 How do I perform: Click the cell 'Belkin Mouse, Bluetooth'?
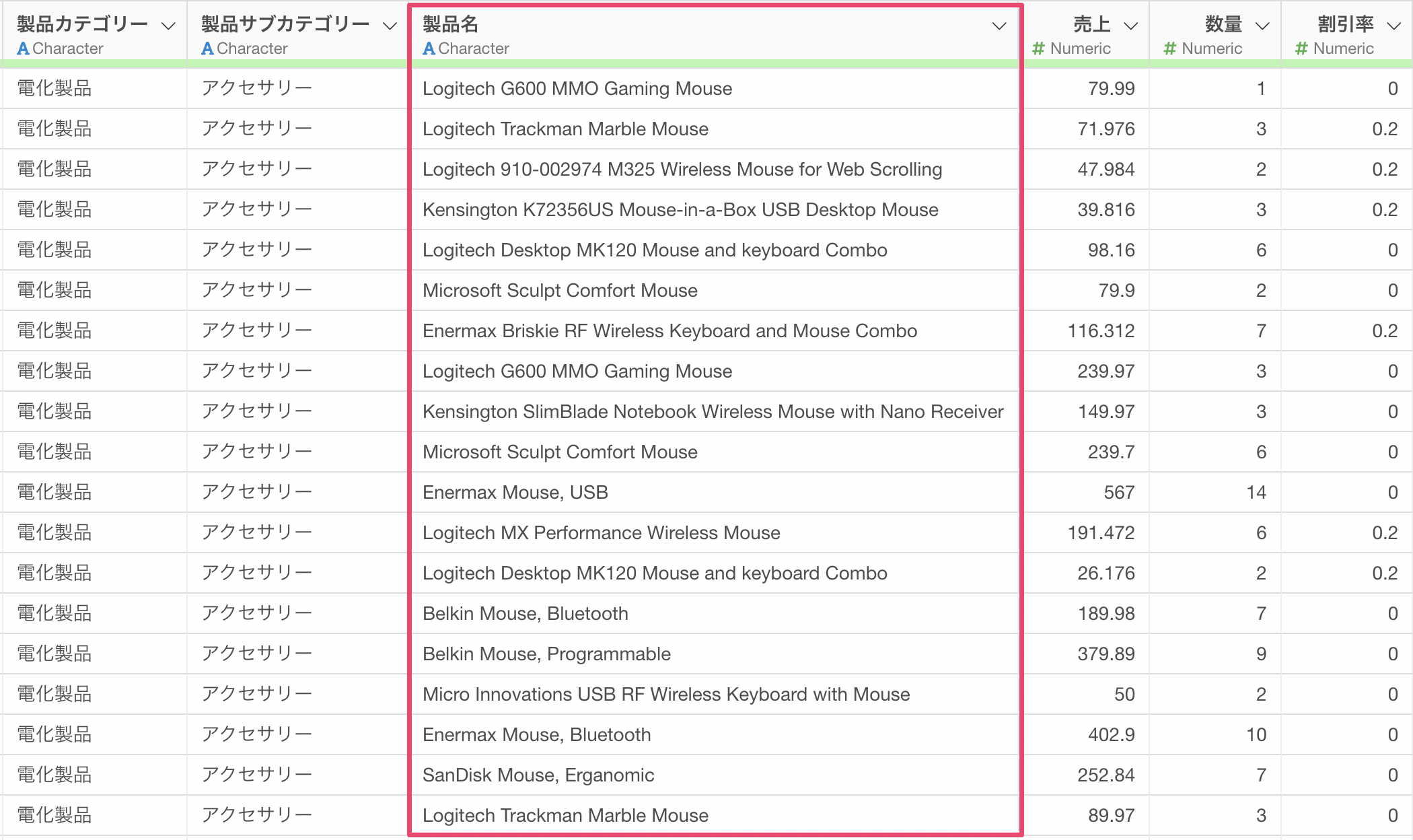tap(525, 614)
